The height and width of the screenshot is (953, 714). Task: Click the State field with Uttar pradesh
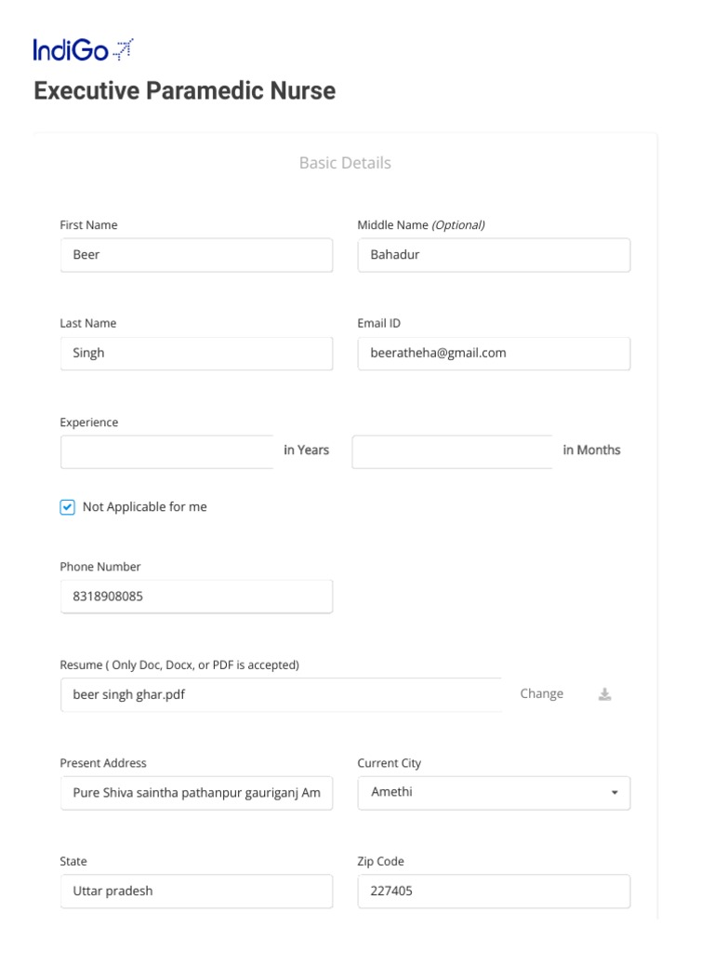click(x=196, y=892)
